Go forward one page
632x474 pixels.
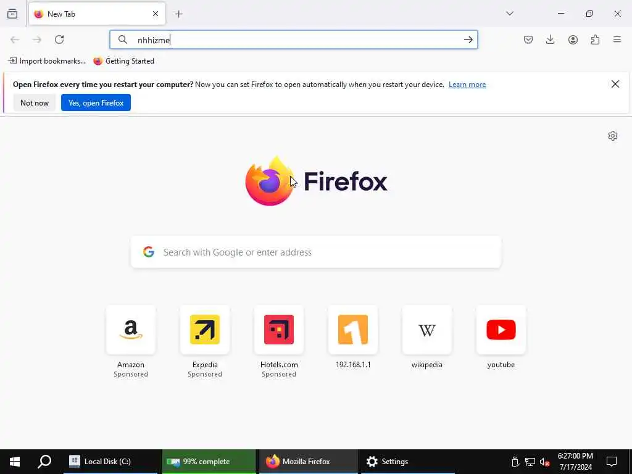[37, 39]
